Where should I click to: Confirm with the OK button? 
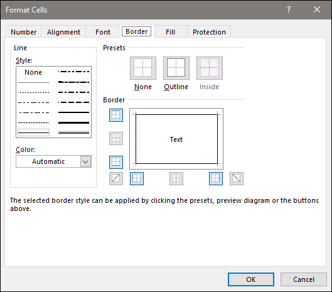(251, 279)
